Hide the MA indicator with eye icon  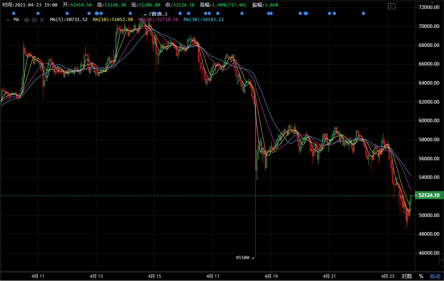point(27,19)
